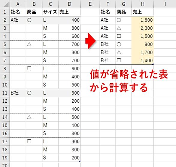Select row 1 header
This screenshot has width=176, height=167.
tap(5, 12)
